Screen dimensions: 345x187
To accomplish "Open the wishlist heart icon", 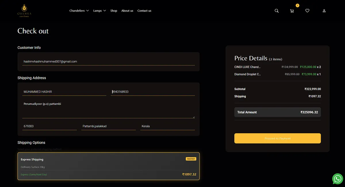I will click(307, 11).
